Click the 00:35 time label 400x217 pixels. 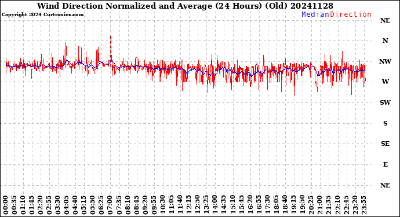14,205
